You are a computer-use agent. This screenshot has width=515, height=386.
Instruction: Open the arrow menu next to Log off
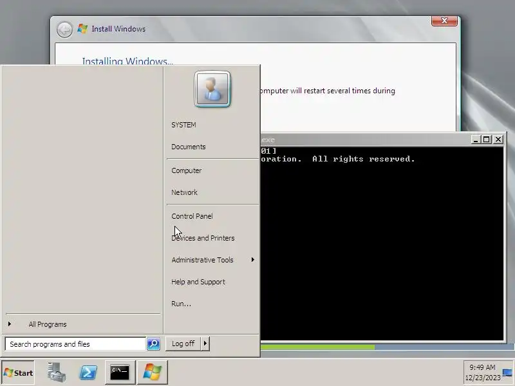click(205, 344)
